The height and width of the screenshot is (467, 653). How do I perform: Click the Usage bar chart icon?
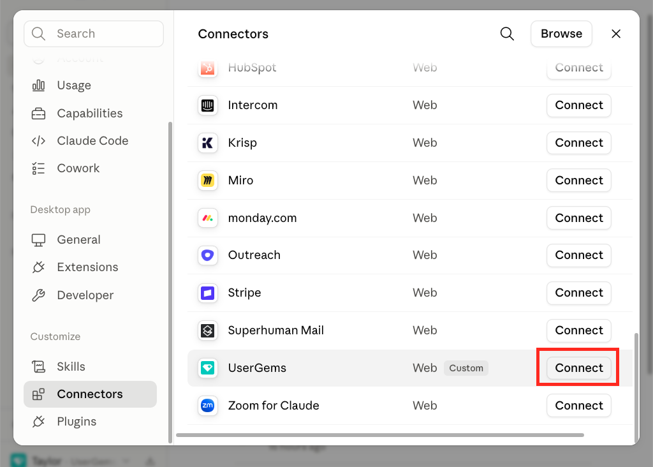(x=38, y=85)
